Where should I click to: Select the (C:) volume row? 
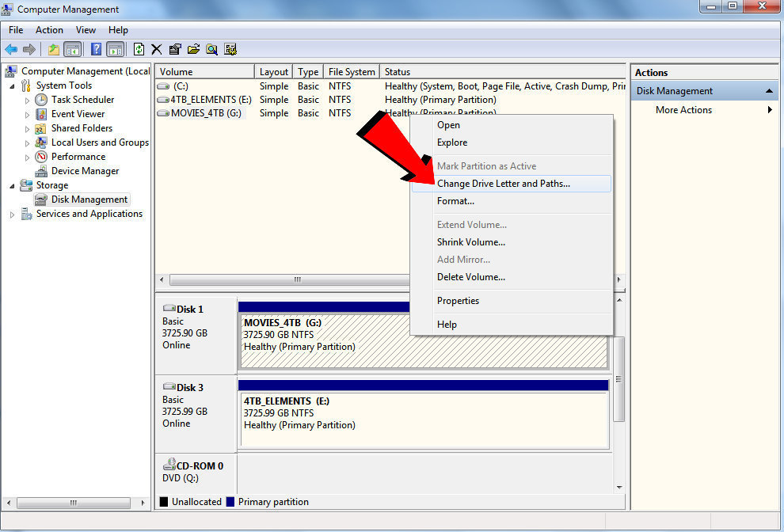tap(390, 86)
